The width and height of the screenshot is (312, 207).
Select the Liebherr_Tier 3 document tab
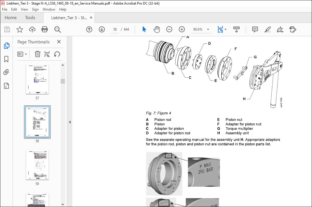(x=69, y=18)
